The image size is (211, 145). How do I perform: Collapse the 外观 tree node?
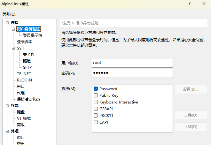7,131
